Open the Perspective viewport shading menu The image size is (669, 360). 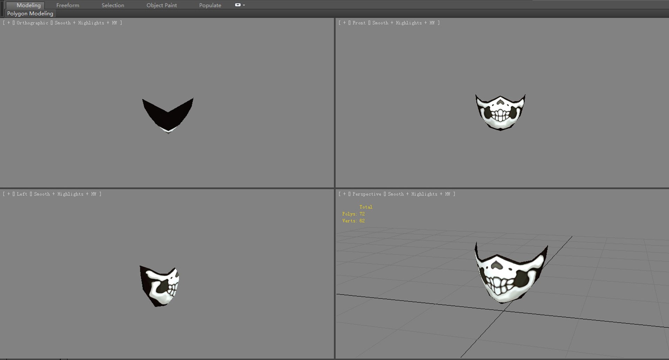(x=419, y=194)
